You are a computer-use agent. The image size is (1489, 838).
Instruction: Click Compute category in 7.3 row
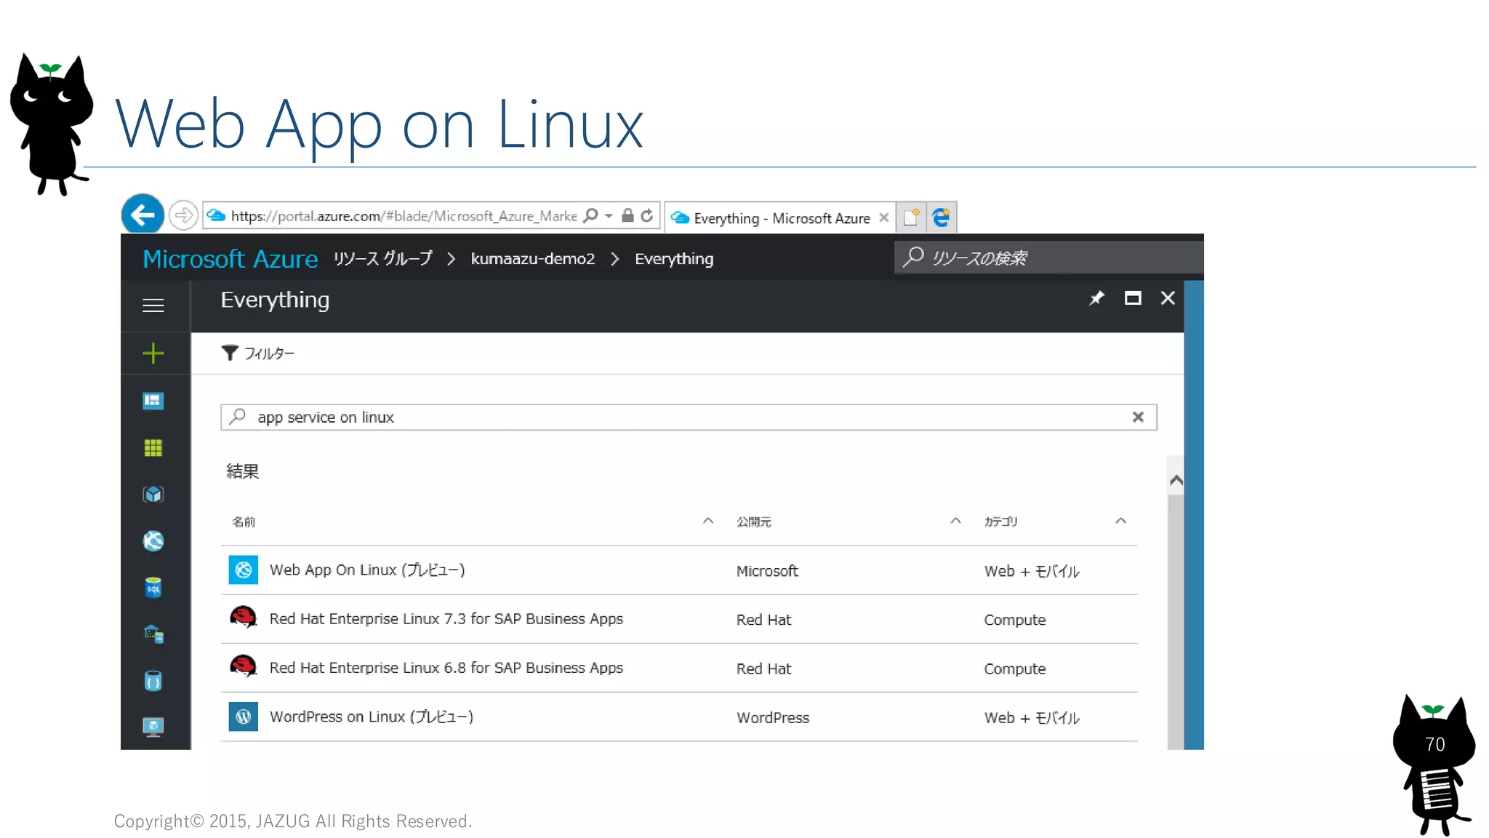1015,620
